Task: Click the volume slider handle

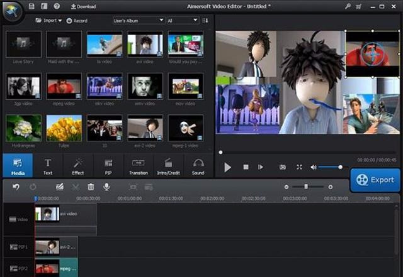Action: (x=340, y=167)
